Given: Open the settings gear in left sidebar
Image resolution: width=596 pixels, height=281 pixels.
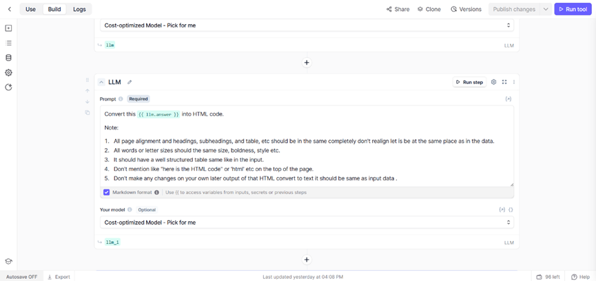Looking at the screenshot, I should pyautogui.click(x=8, y=72).
